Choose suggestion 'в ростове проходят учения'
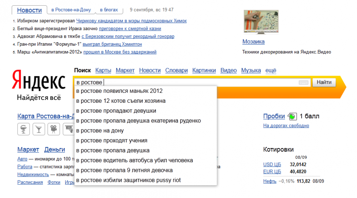The image size is (357, 198). coord(146,141)
